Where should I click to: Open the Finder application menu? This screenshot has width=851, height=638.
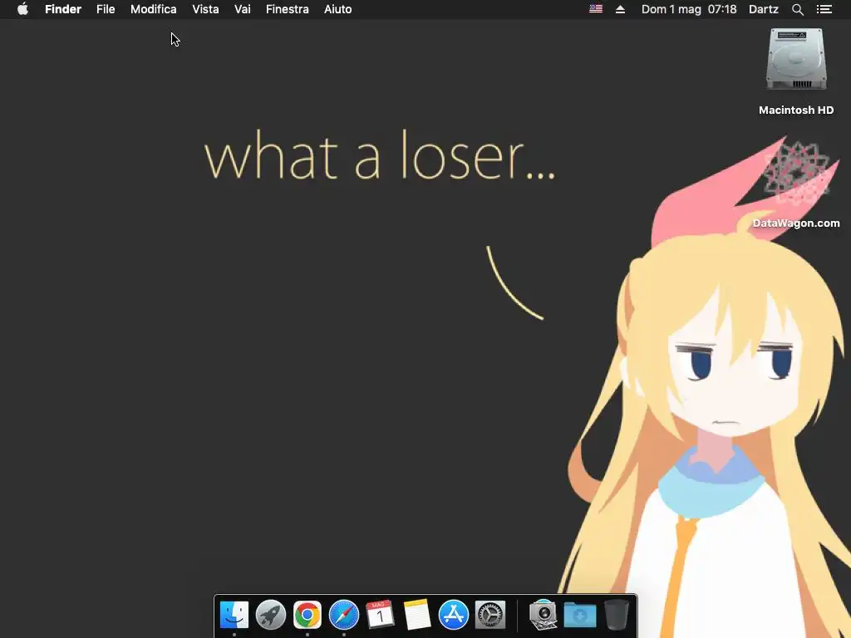63,9
